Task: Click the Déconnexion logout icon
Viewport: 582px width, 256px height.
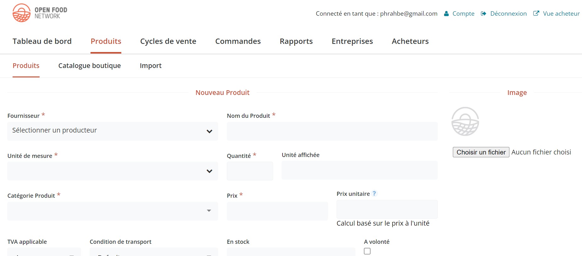Action: pyautogui.click(x=484, y=13)
